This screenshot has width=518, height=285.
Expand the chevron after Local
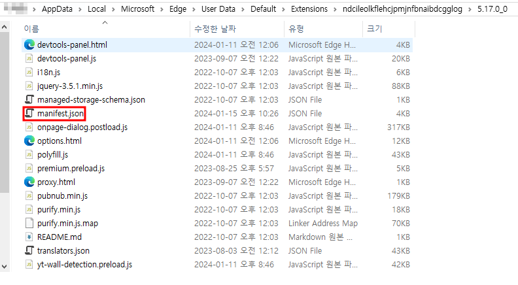point(113,9)
